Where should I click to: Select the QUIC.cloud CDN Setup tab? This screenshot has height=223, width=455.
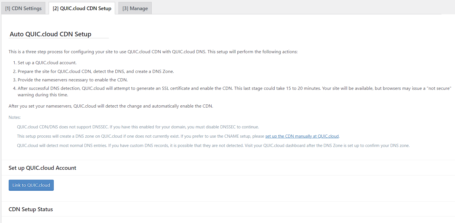[82, 8]
